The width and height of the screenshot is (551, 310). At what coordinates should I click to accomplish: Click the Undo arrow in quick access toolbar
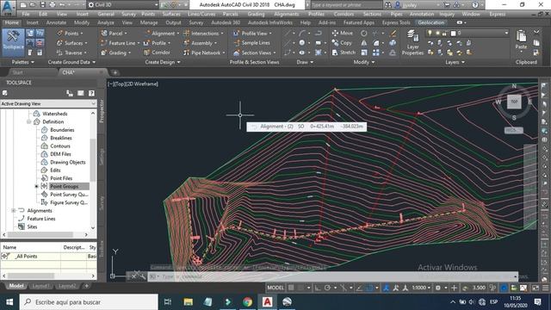click(62, 5)
